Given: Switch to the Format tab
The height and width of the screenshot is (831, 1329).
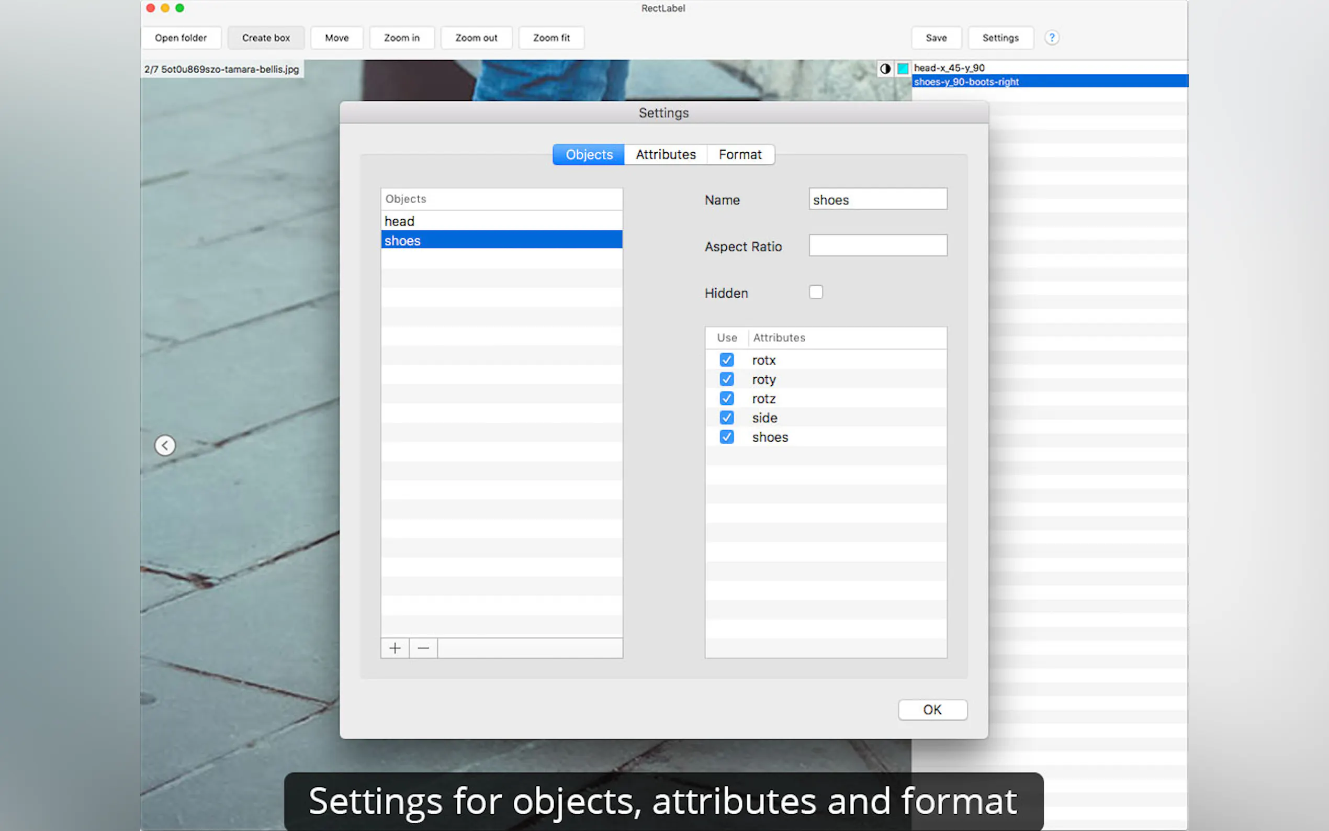Looking at the screenshot, I should tap(739, 154).
